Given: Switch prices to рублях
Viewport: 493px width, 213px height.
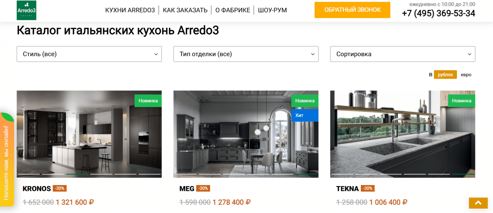Looking at the screenshot, I should coord(445,75).
